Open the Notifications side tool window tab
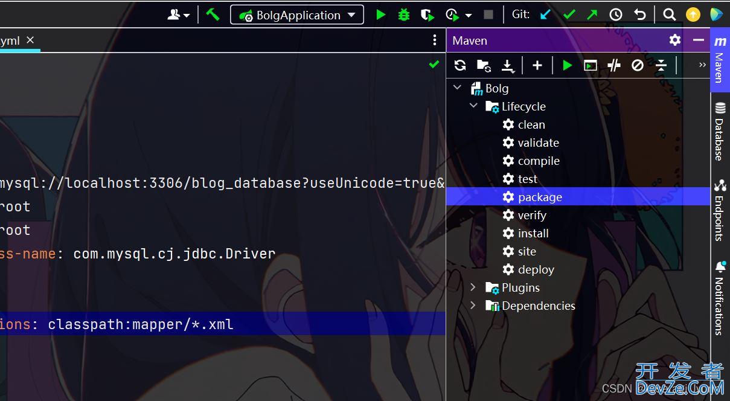 (720, 298)
